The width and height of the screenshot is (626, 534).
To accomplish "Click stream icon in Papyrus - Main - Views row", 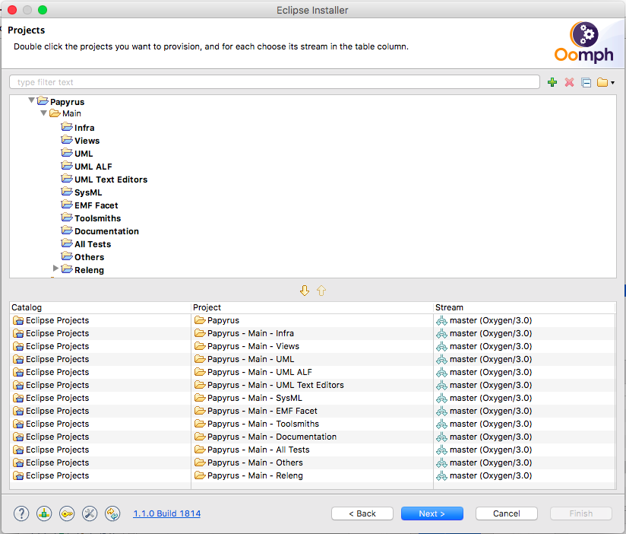I will pos(441,347).
